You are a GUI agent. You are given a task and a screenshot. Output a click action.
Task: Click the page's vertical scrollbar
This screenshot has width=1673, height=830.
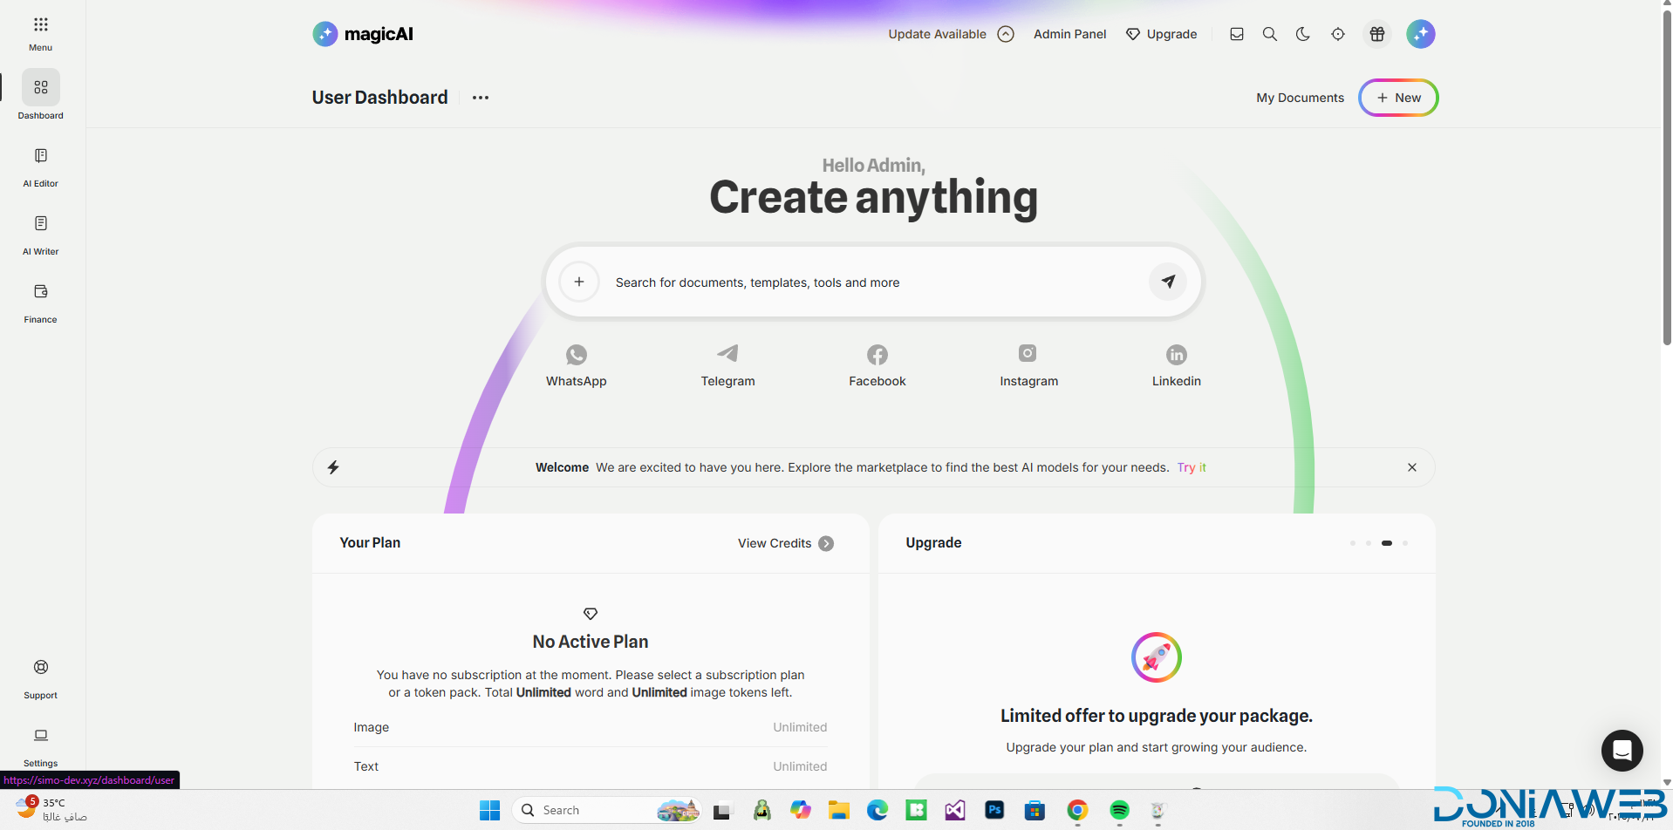coord(1667,174)
